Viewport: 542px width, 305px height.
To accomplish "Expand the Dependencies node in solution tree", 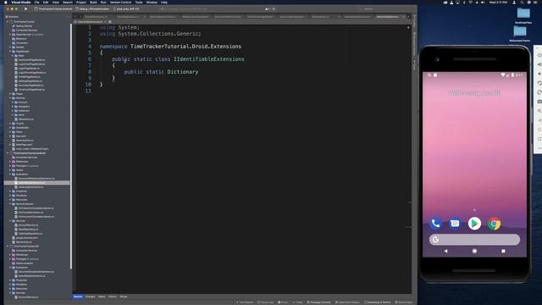I will click(10, 35).
